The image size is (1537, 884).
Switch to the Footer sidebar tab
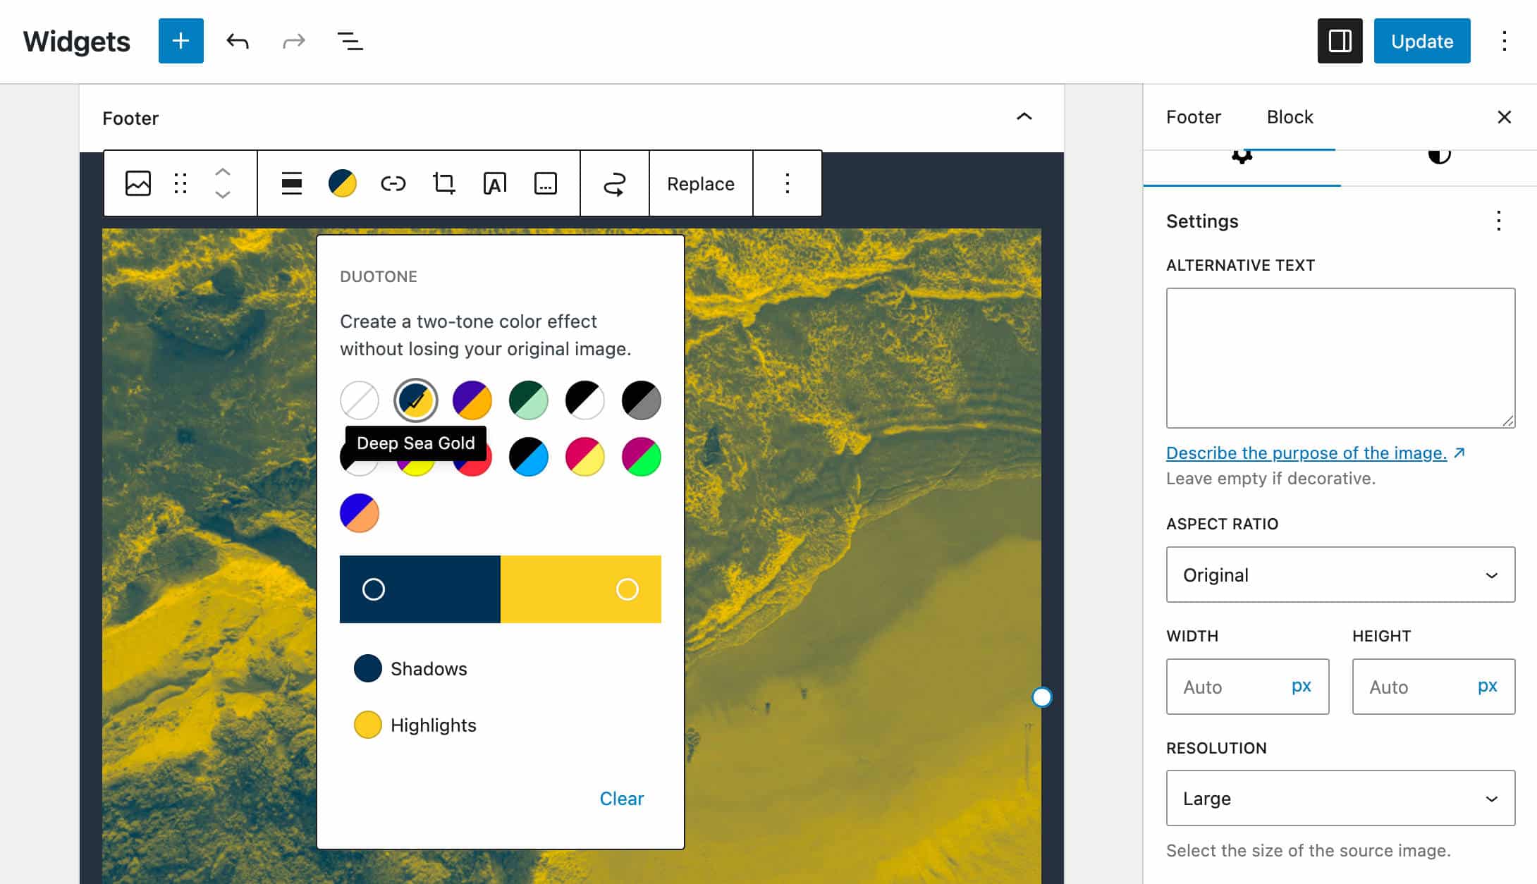(1193, 117)
